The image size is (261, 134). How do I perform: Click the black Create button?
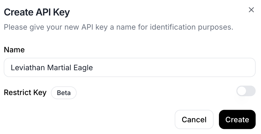(x=237, y=120)
